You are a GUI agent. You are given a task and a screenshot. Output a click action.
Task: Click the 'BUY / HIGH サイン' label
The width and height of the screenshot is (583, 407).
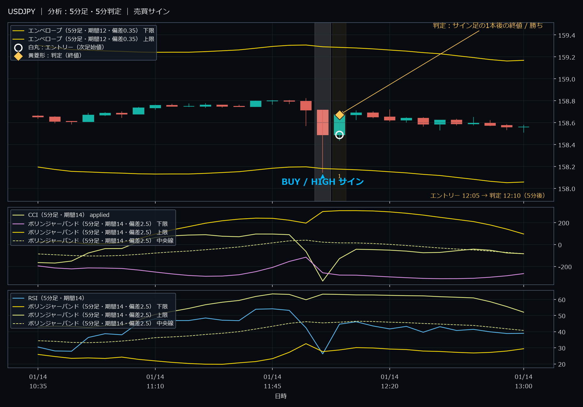323,182
